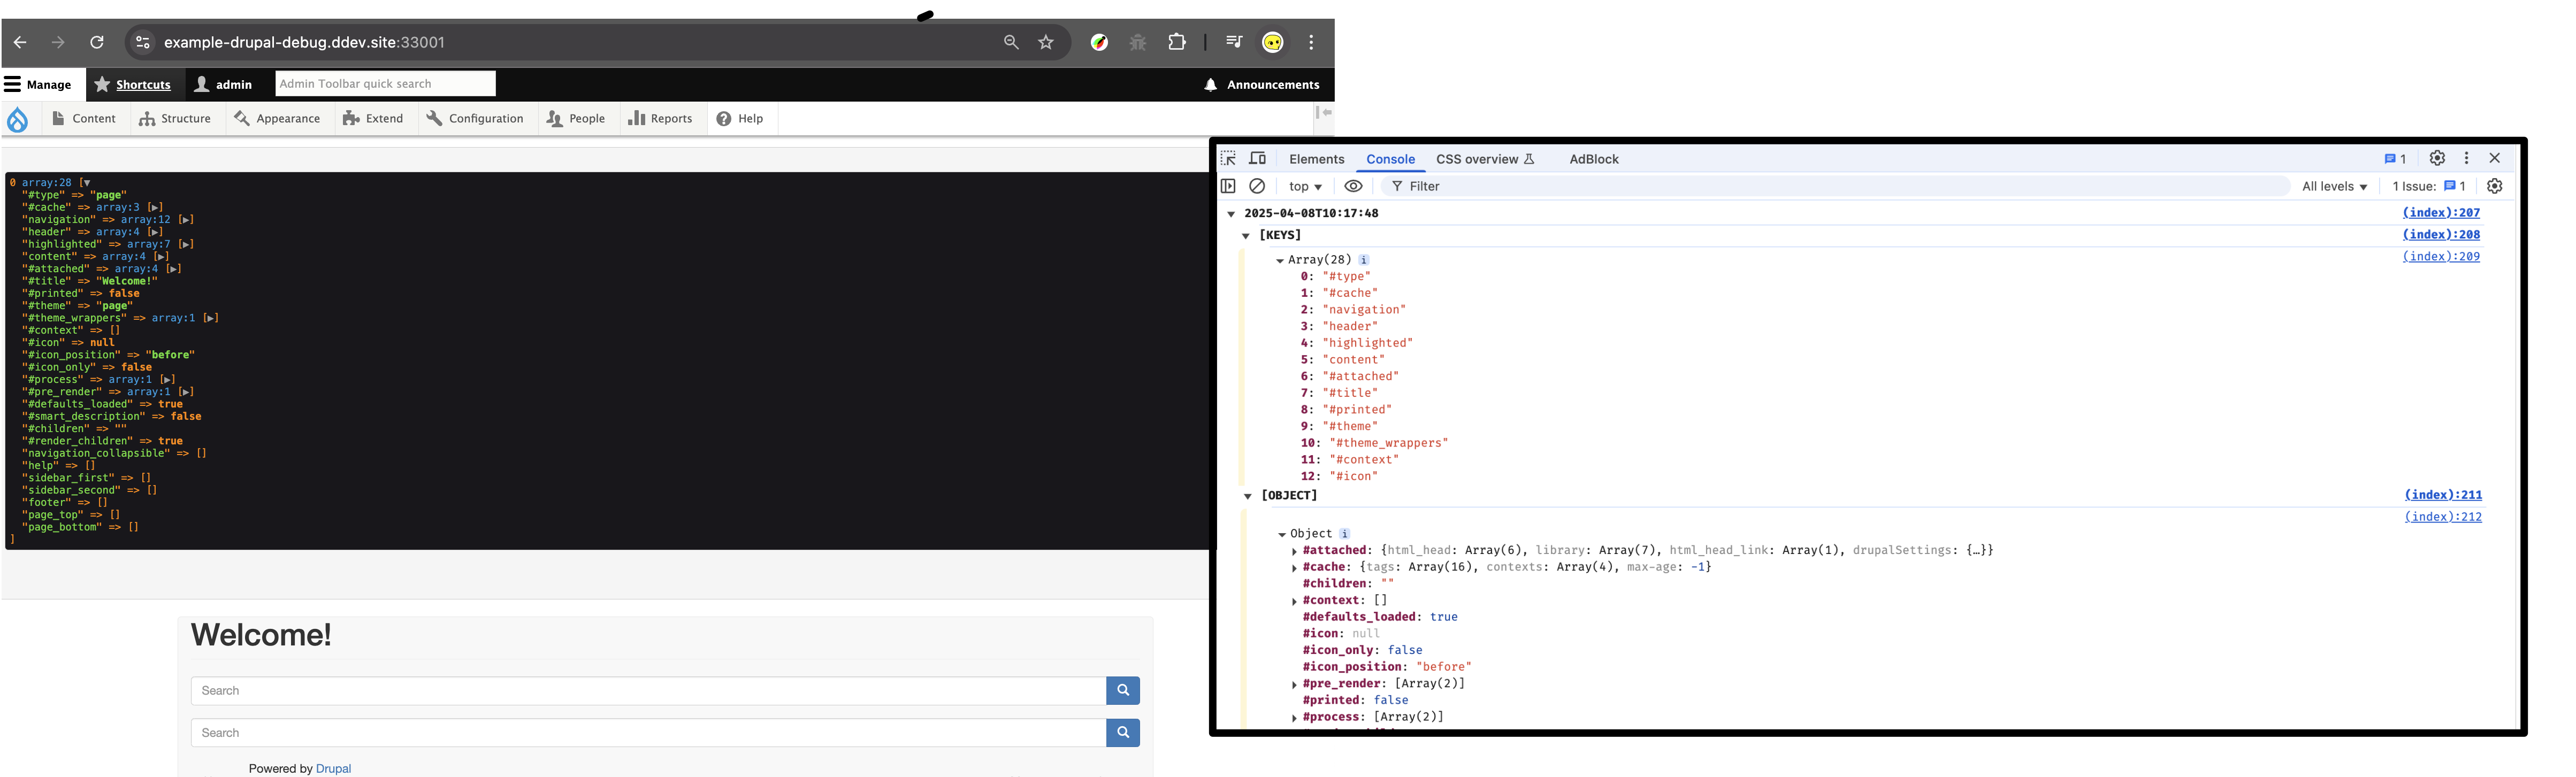Screen dimensions: 2576x777
Task: Expand "#theme_wrappers" array:1 in dump
Action: click(x=211, y=318)
